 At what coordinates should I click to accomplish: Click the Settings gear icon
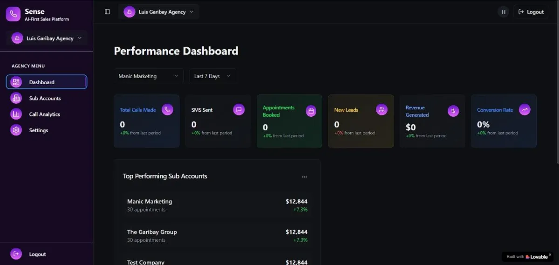coord(16,130)
